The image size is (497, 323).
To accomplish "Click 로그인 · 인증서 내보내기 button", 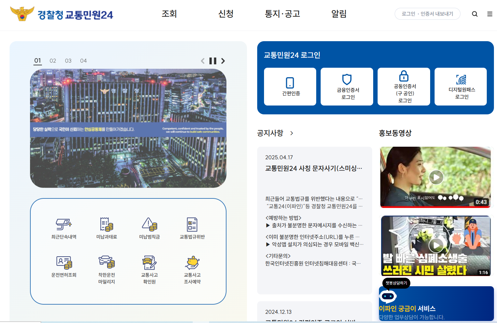I will (x=427, y=14).
